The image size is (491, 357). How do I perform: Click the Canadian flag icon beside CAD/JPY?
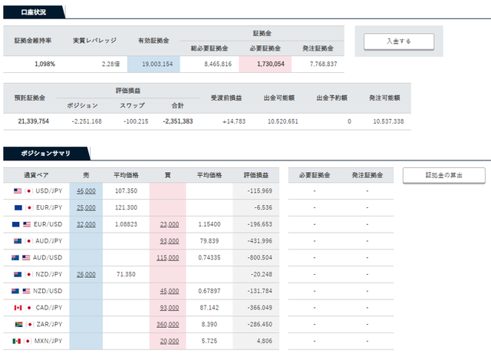[18, 308]
